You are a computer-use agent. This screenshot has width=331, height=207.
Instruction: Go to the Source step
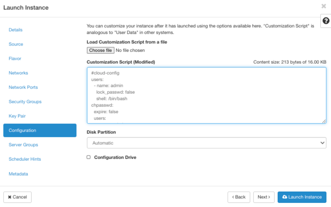point(16,44)
